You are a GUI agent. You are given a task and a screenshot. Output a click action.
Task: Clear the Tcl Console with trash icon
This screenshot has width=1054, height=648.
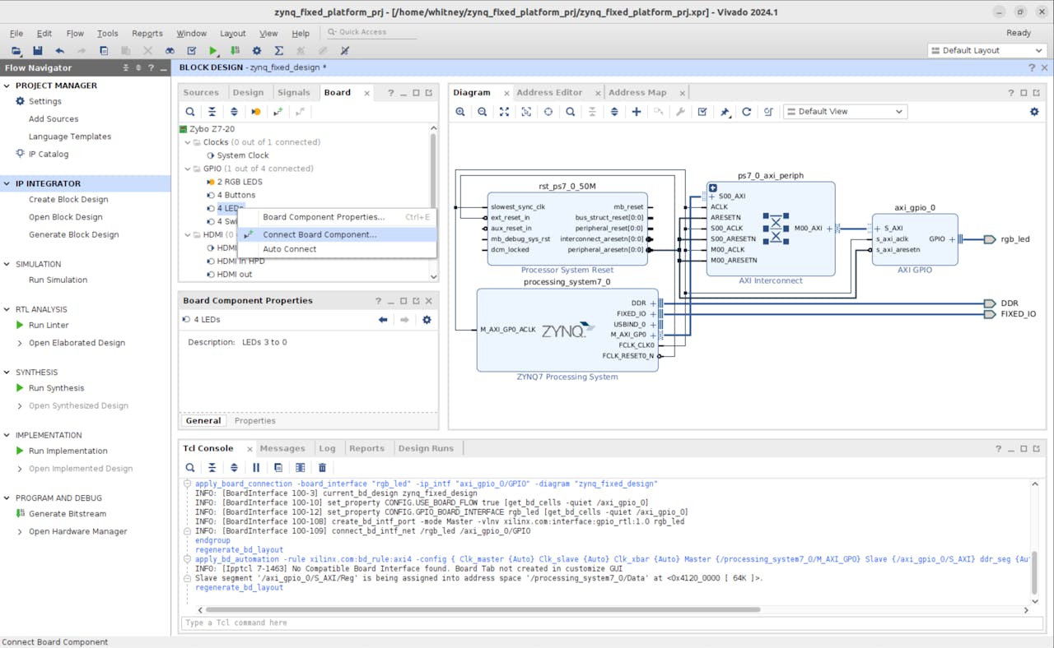tap(322, 468)
